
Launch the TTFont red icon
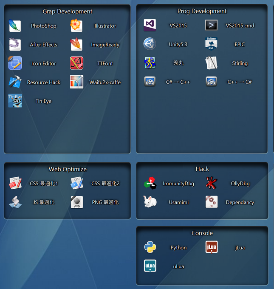pos(76,63)
